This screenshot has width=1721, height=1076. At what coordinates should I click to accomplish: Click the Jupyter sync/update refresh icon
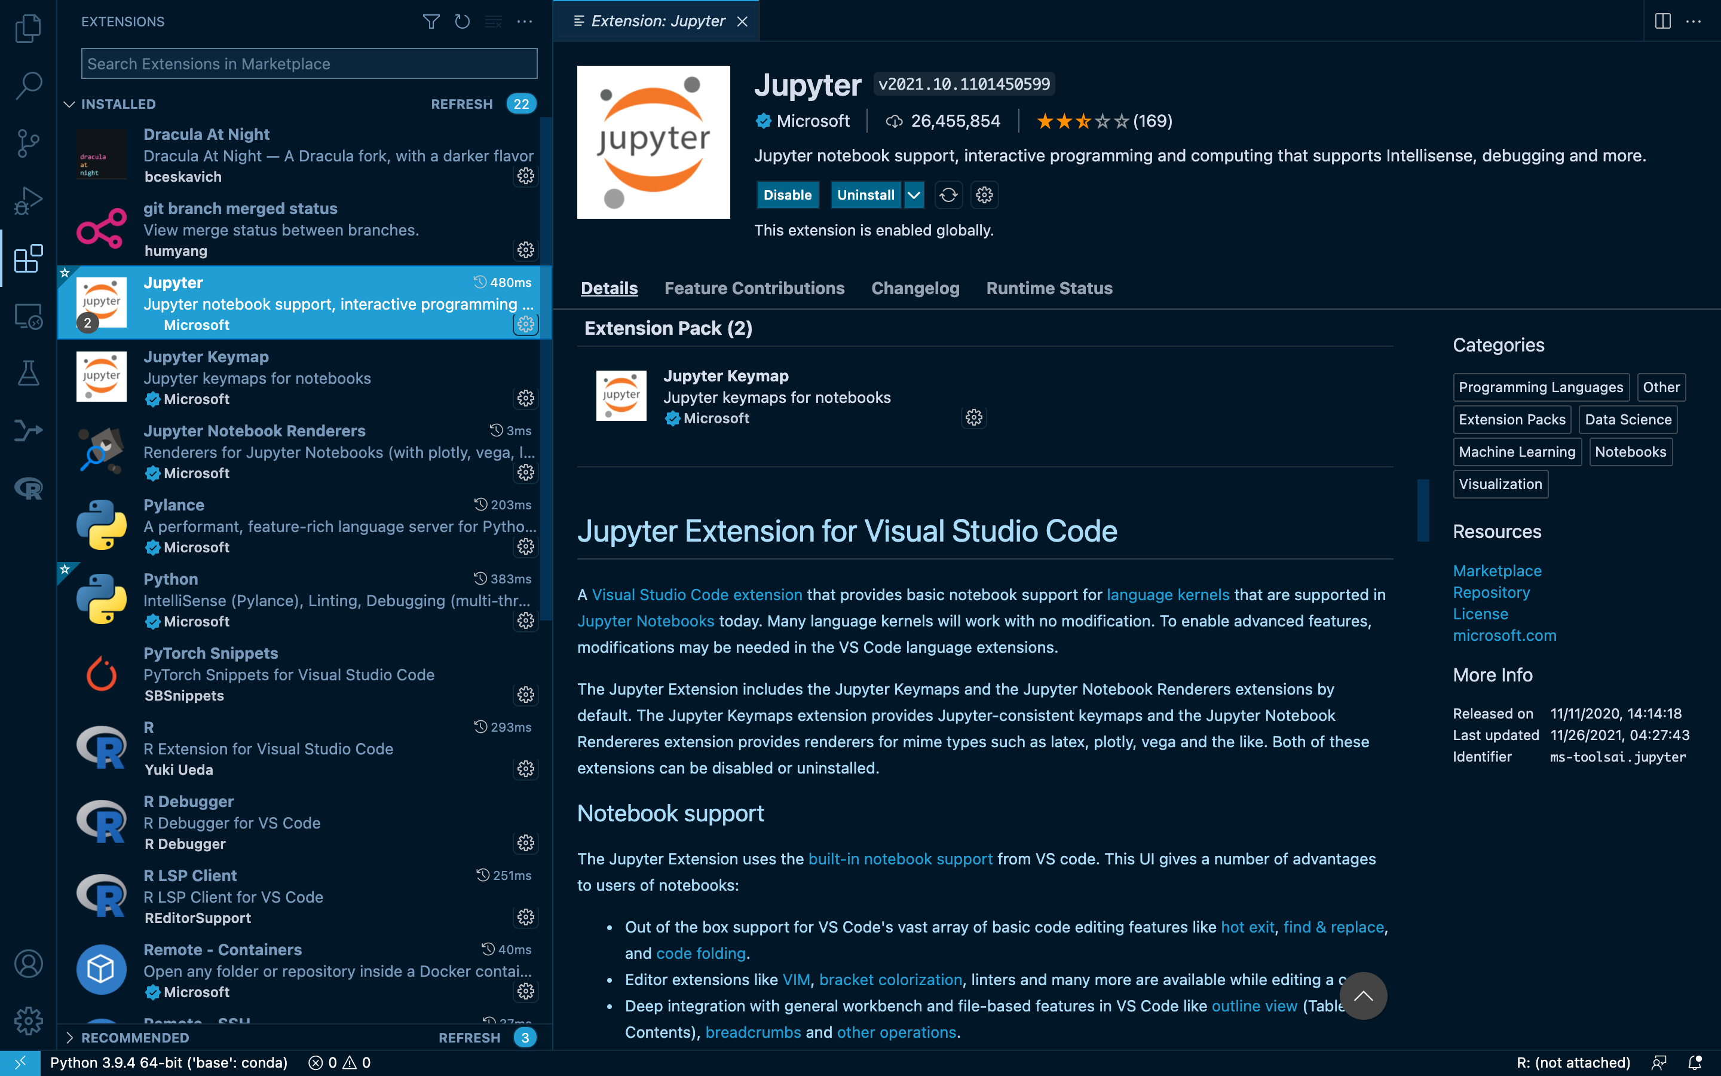click(x=948, y=195)
